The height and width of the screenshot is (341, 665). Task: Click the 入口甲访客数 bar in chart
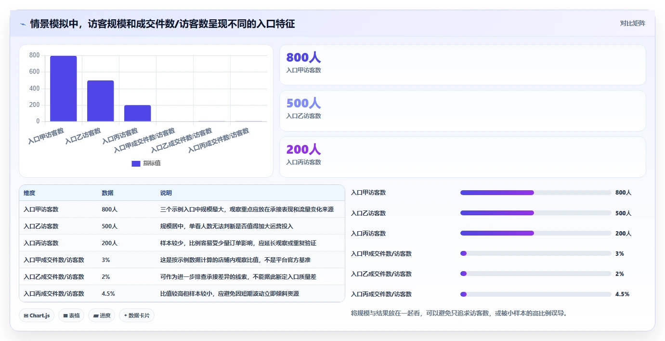pyautogui.click(x=64, y=89)
